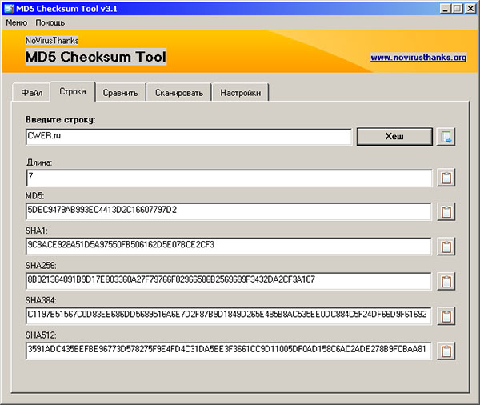Click the Введите строку input field
The image size is (480, 405).
(x=188, y=137)
